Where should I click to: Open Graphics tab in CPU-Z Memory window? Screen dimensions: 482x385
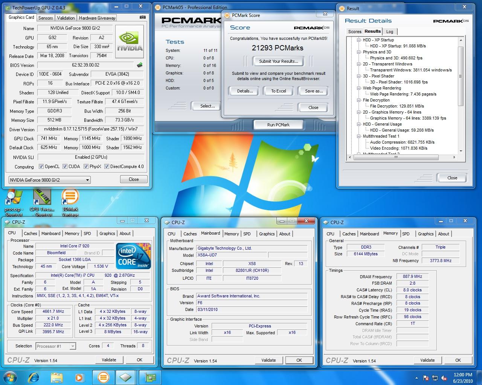426,234
